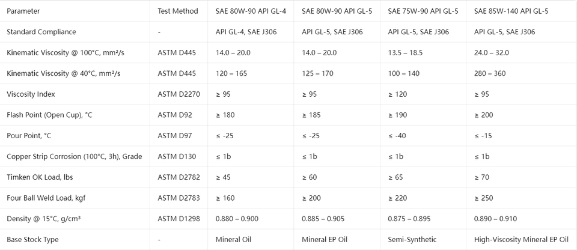
Task: Select the High-Viscosity Mineral EP Oil cell
Action: coord(522,240)
